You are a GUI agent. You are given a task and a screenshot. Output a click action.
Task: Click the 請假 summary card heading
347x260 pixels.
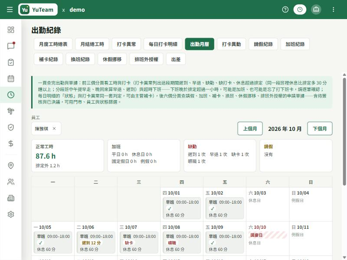click(268, 146)
